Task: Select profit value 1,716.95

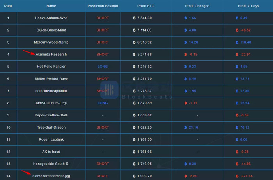Action: pyautogui.click(x=144, y=164)
